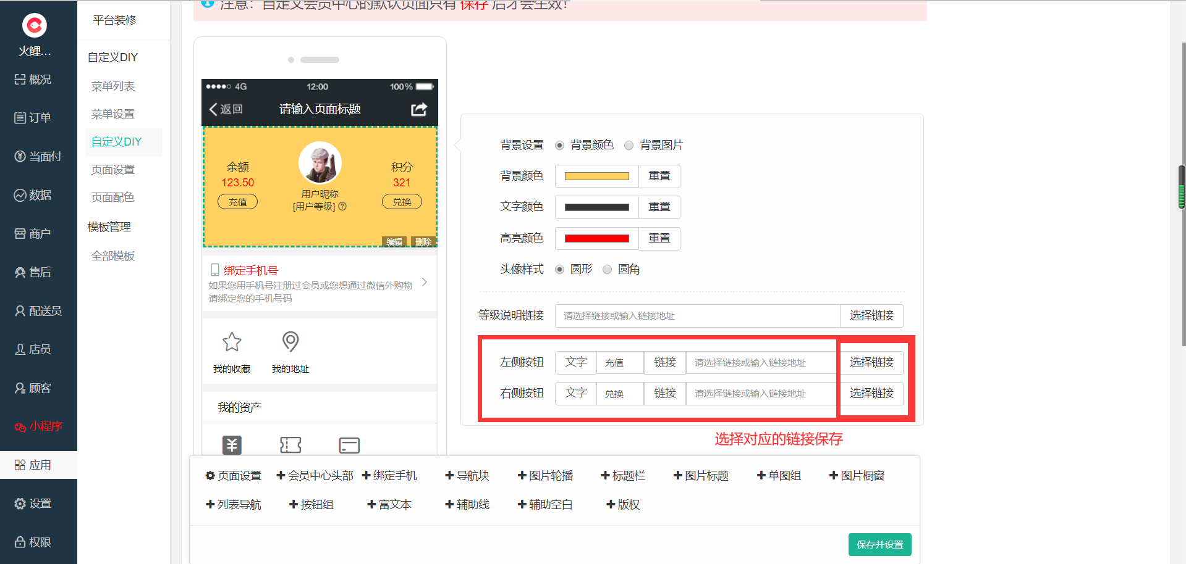This screenshot has width=1186, height=564.
Task: Open 菜单列表 in the submenu
Action: (x=113, y=86)
